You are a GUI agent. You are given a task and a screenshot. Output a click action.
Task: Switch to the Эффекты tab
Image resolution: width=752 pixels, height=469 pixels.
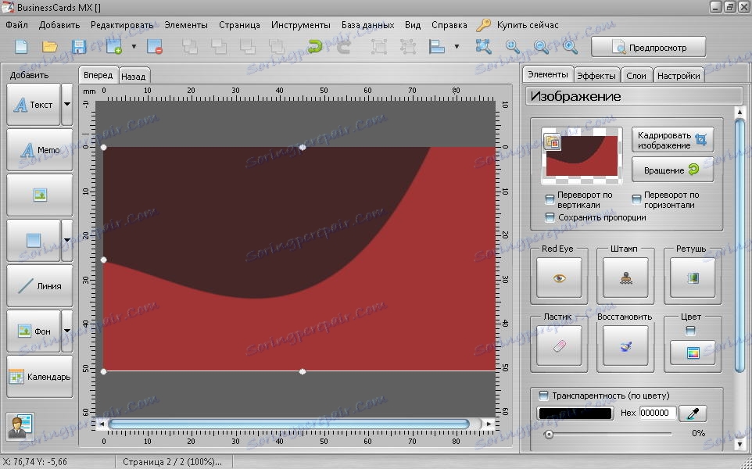coord(596,76)
